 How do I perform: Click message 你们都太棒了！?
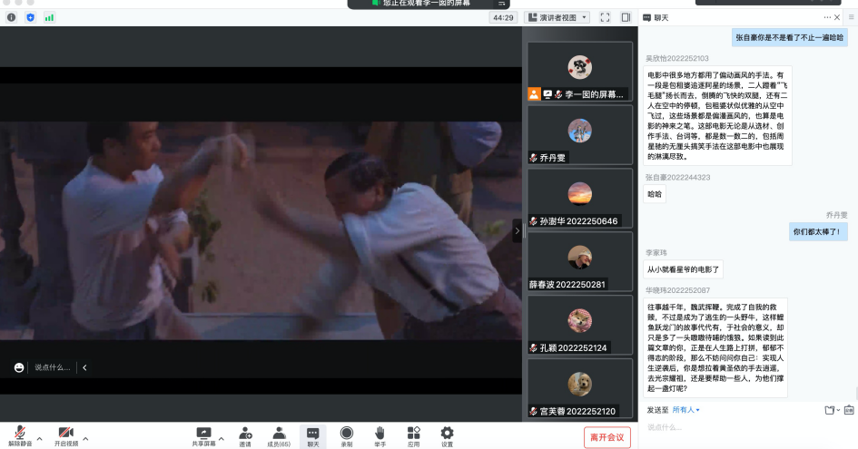817,231
